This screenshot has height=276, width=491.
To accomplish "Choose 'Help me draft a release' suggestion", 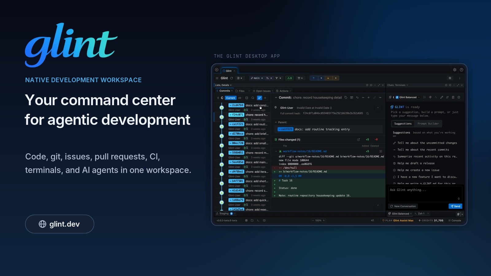I will coord(414,163).
